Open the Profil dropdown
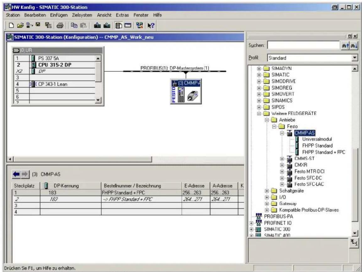Image resolution: width=362 pixels, height=272 pixels. click(x=355, y=58)
